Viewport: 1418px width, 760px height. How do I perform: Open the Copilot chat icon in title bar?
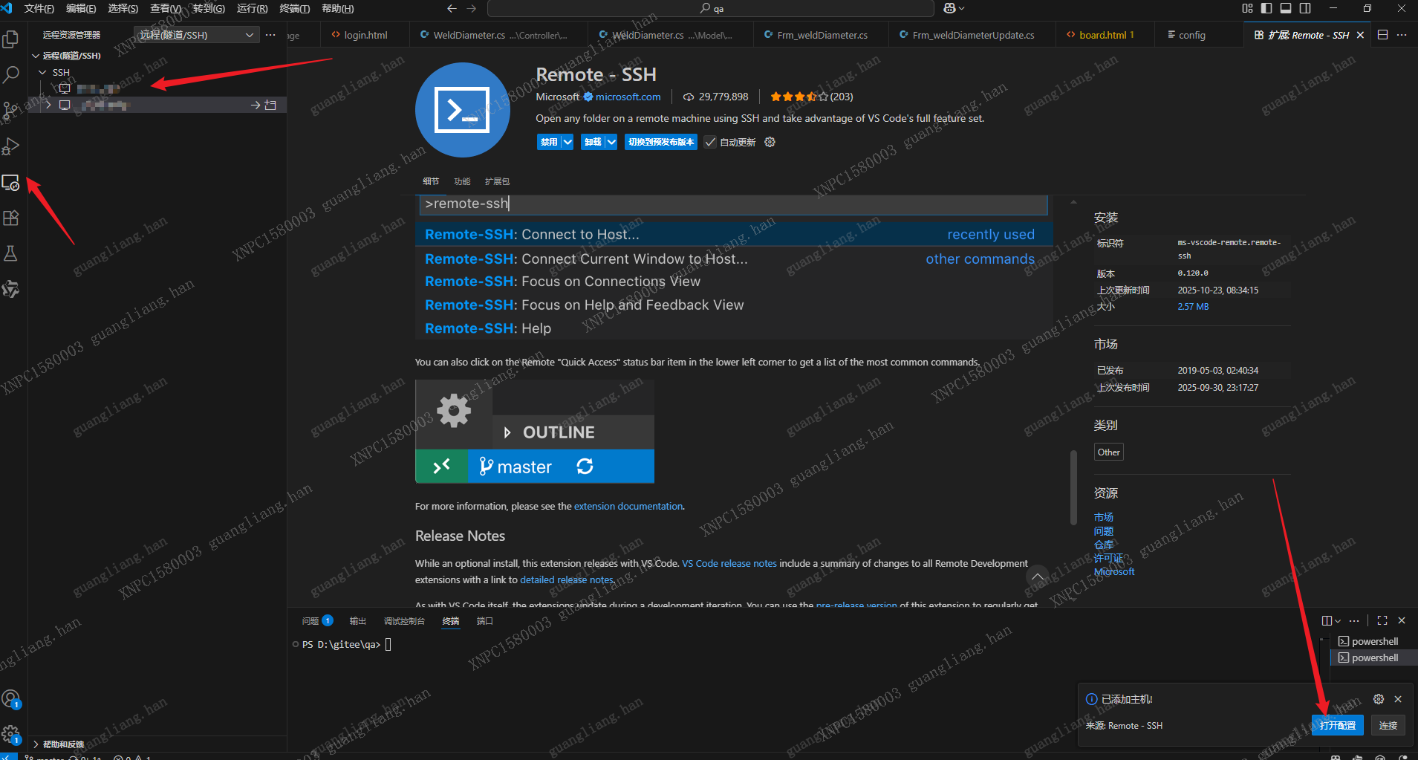coord(950,8)
